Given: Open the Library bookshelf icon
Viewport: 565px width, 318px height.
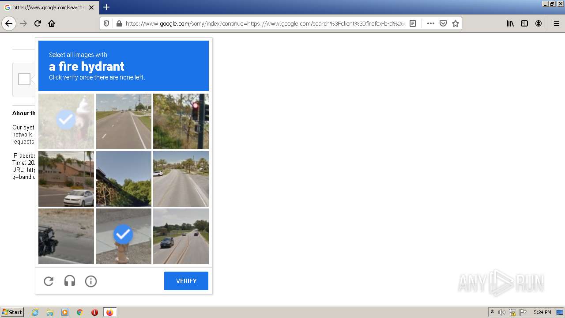Looking at the screenshot, I should coord(510,23).
